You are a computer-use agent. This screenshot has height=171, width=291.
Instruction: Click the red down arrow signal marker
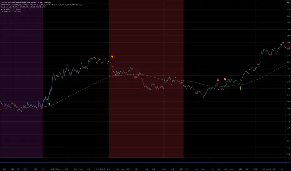click(218, 80)
